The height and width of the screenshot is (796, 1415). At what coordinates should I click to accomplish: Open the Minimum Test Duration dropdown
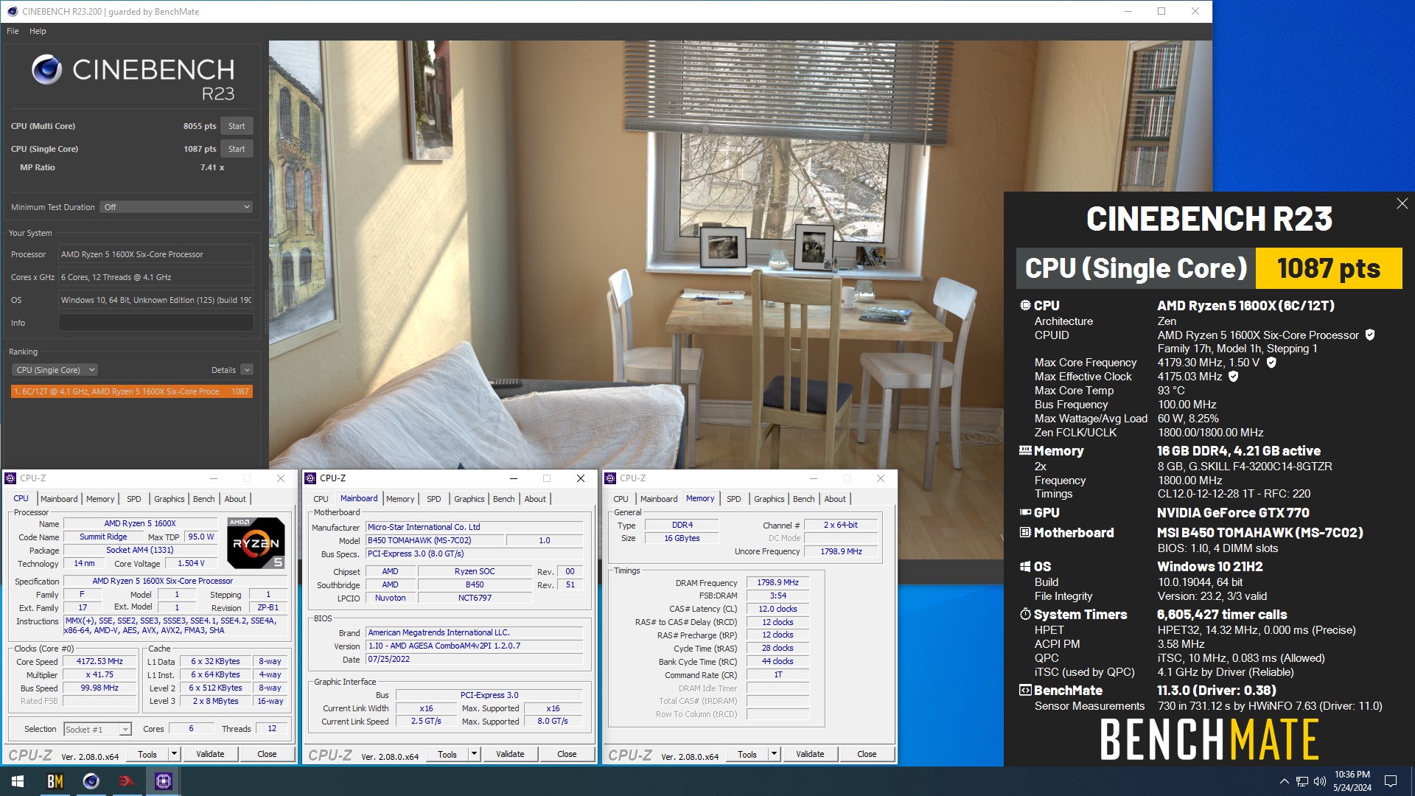point(177,207)
